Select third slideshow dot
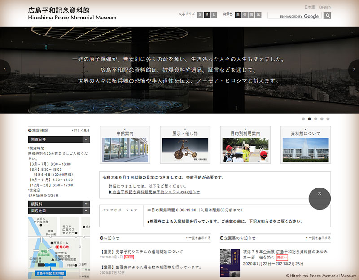 (315, 118)
